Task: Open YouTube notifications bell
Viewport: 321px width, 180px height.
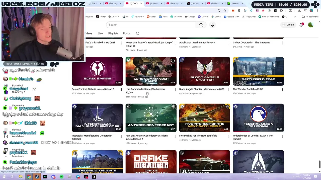Action: pos(301,25)
